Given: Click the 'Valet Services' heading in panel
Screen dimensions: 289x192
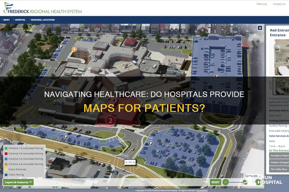Looking at the screenshot, I should (279, 136).
